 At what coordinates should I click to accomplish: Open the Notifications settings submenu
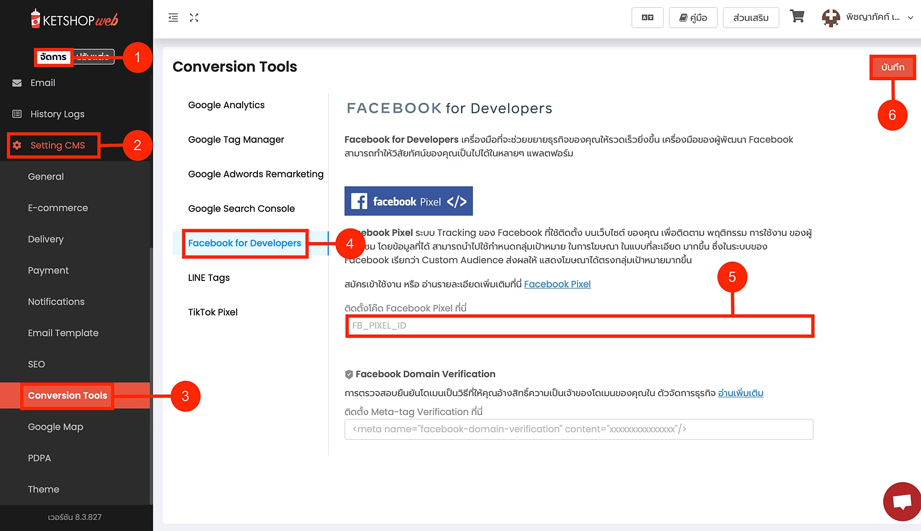56,302
